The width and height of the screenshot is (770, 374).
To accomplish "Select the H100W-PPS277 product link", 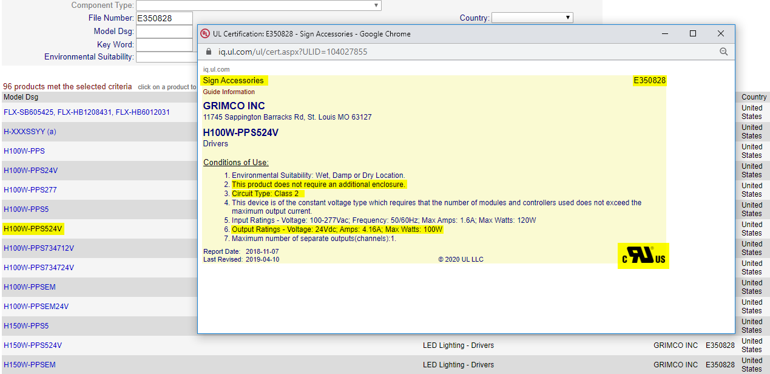I will 30,190.
